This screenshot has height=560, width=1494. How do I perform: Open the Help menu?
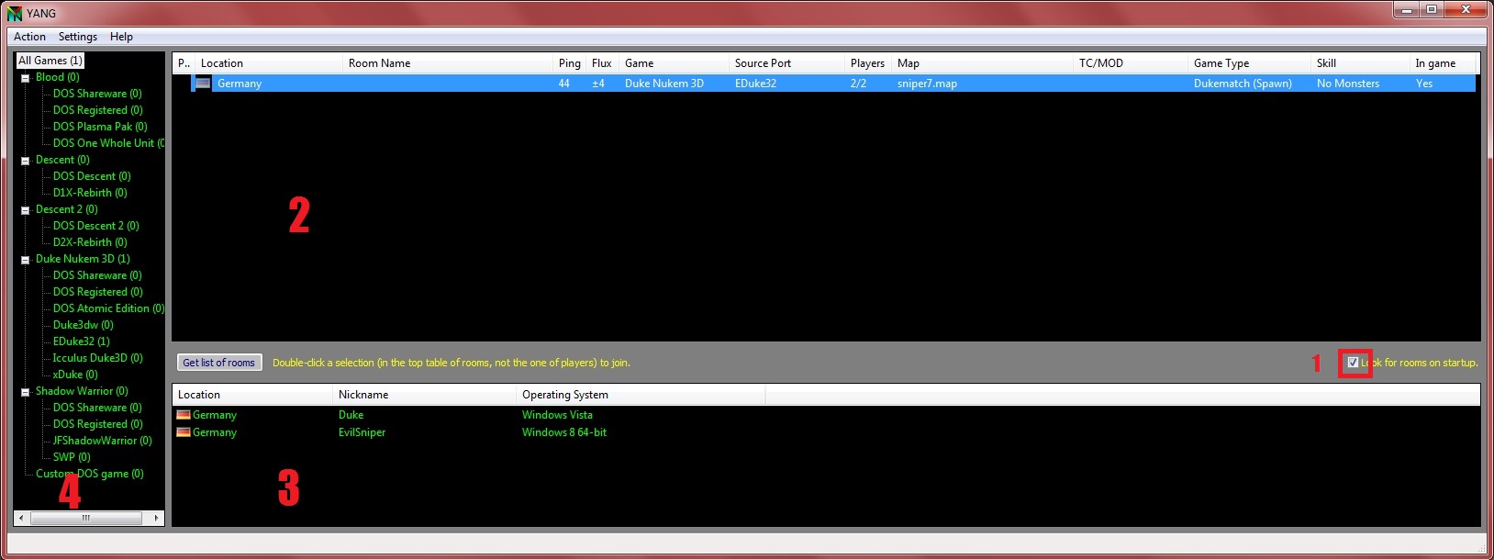coord(121,37)
